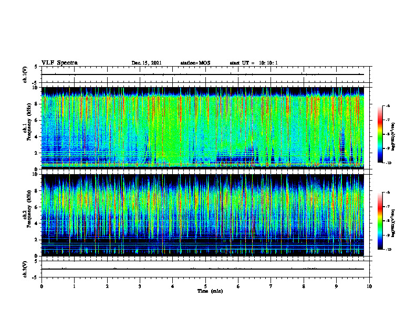Click the "-10" tick on ch.1 colorbar
The width and height of the screenshot is (416, 321).
[388, 163]
